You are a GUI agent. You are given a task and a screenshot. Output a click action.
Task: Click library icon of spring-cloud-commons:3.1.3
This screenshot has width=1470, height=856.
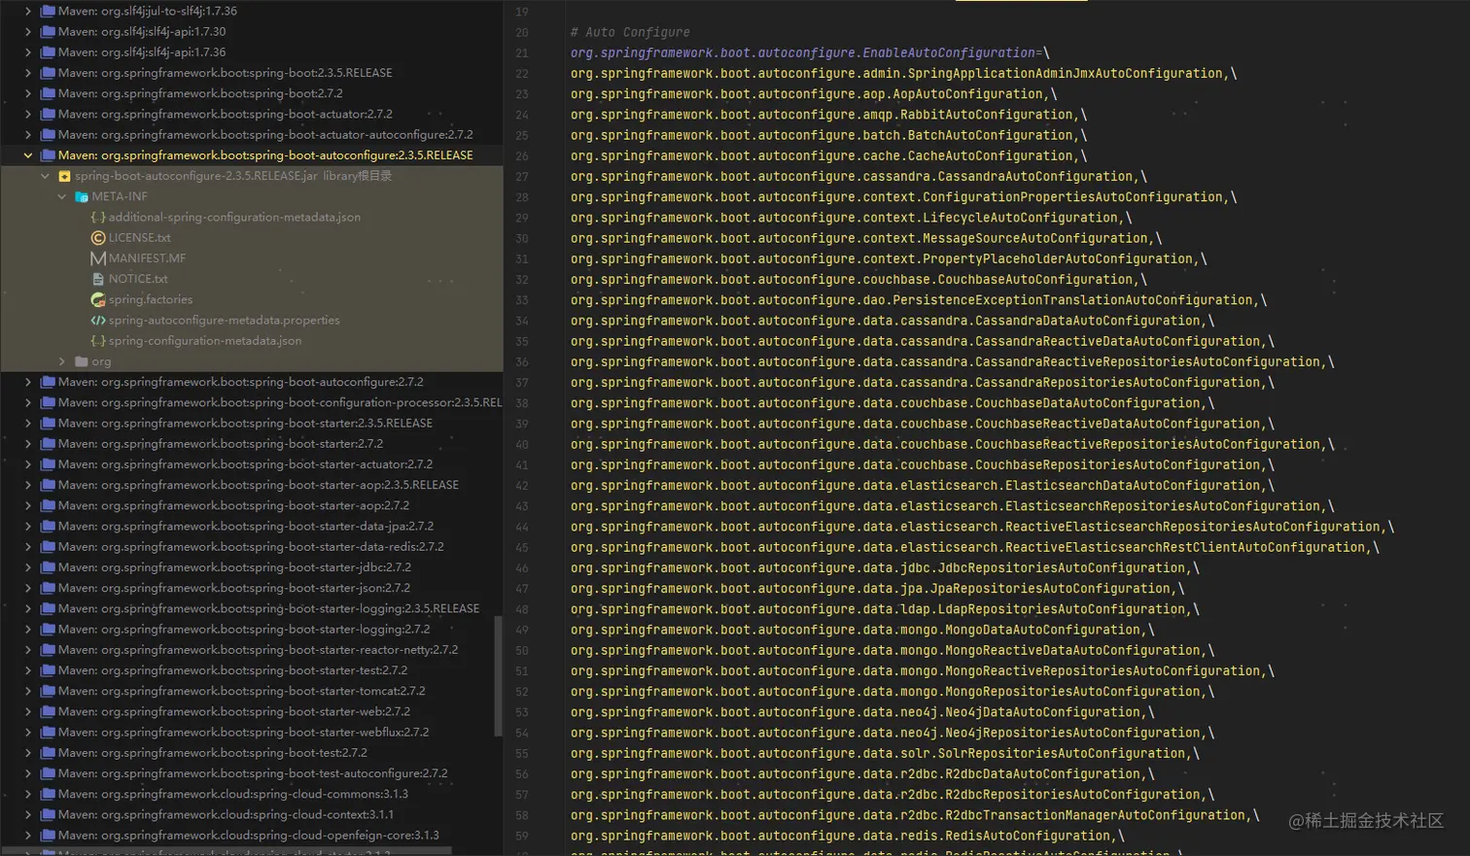coord(48,794)
